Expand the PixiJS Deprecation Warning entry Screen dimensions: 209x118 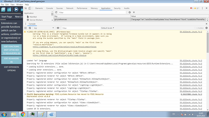(x=25, y=94)
